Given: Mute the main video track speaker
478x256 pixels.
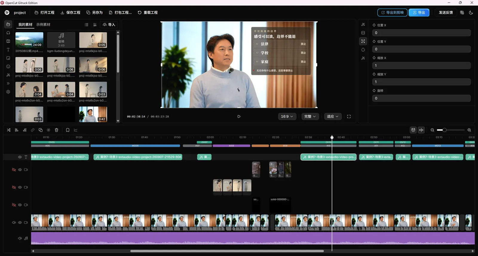Looking at the screenshot, I should click(14, 223).
